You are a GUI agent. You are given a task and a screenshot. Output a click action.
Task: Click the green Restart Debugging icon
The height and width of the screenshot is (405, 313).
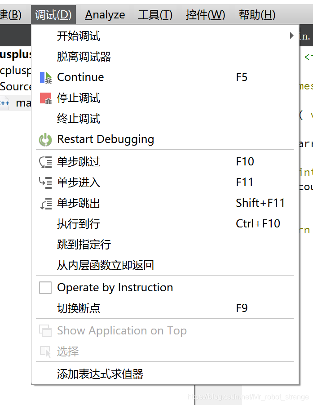(45, 140)
